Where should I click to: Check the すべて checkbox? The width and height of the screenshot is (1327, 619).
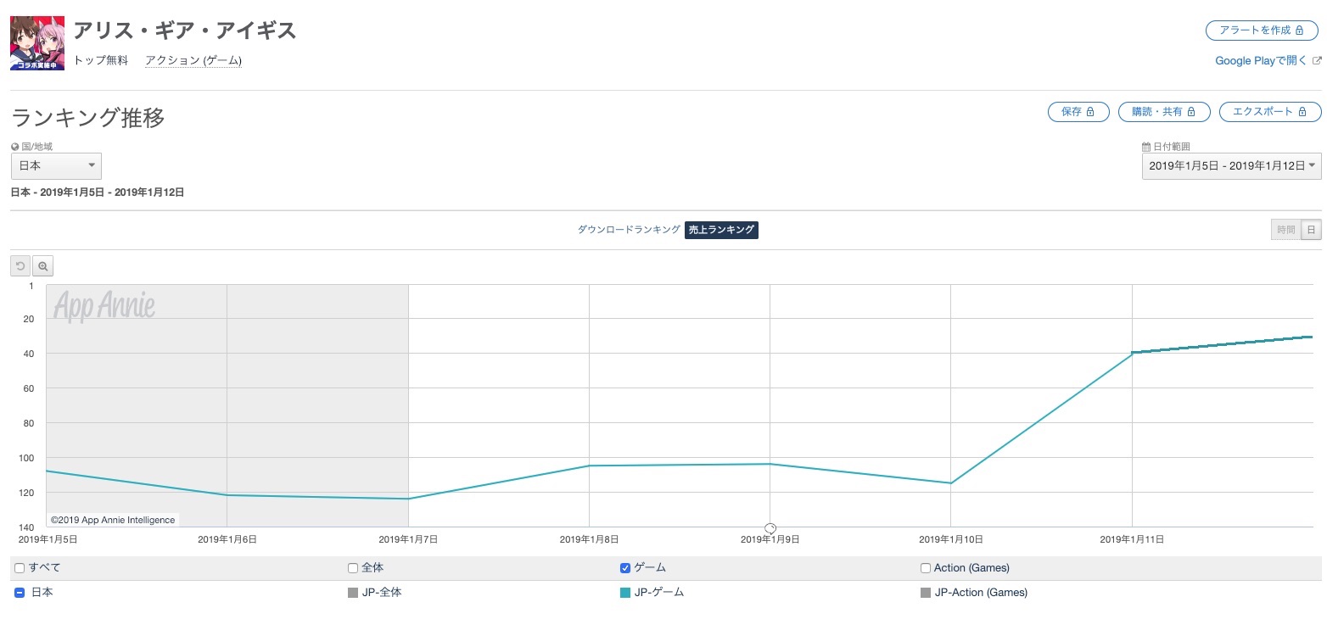pos(20,568)
